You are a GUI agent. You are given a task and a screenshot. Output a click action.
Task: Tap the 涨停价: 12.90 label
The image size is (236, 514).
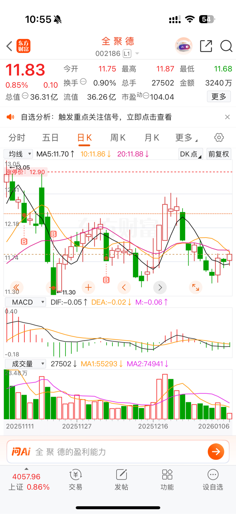[x=25, y=172]
